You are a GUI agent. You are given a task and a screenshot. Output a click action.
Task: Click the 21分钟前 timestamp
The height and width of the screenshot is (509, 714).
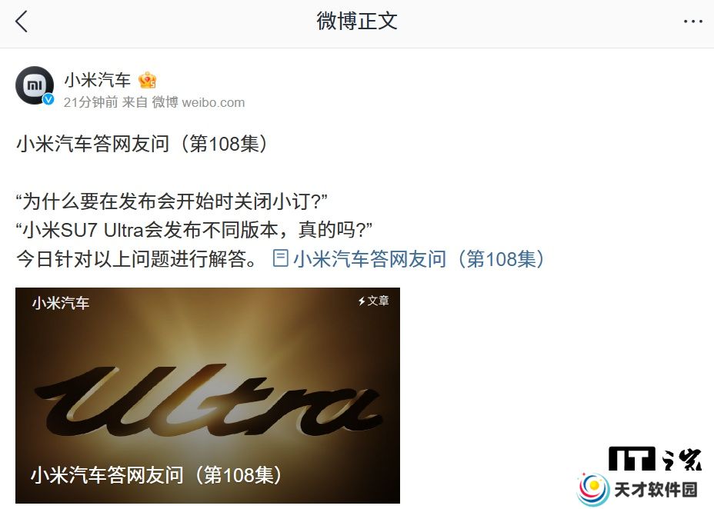click(x=91, y=102)
